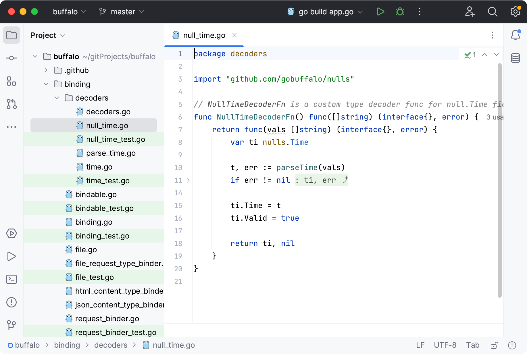
Task: Expand the .github folder
Action: point(46,70)
